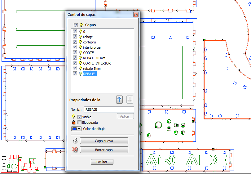Click new layer stack icon

75,141
